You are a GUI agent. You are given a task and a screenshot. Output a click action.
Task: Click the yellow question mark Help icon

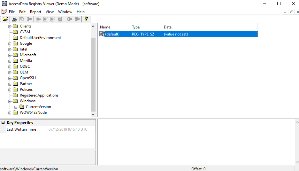(x=86, y=19)
